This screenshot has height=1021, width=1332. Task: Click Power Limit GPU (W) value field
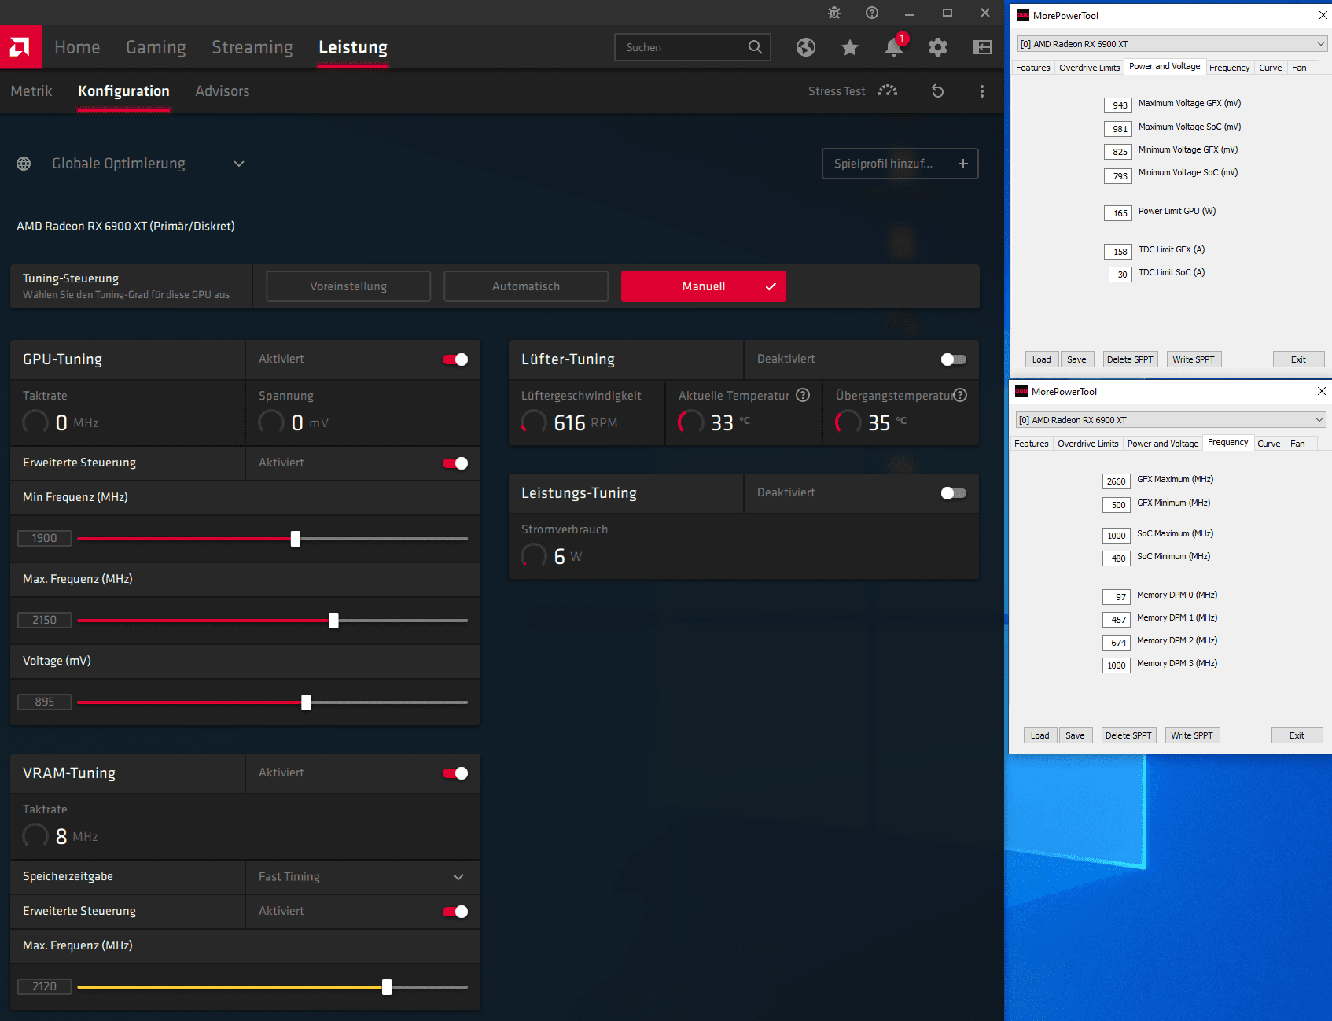[1118, 213]
